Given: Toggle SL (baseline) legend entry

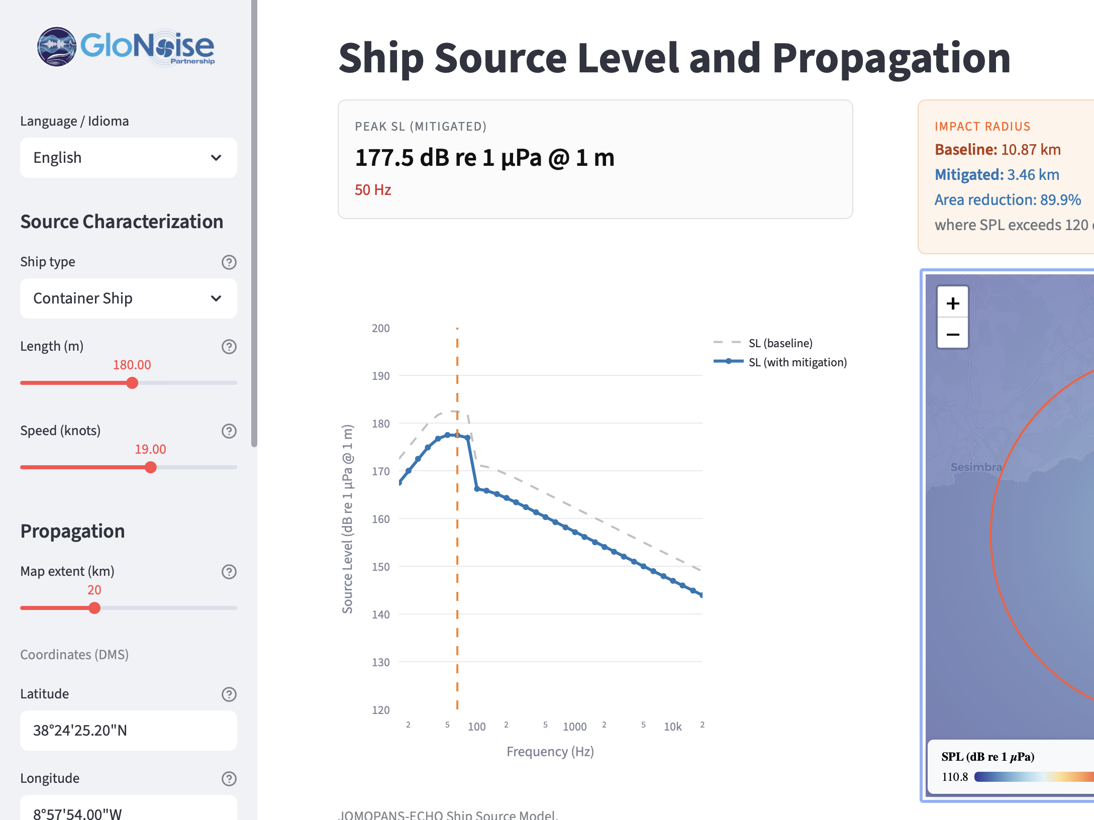Looking at the screenshot, I should coord(780,343).
